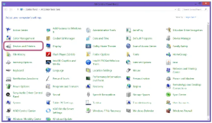Screen dimensions: 212x123
Task: Open the HomeGroup icon
Action: point(169,54)
